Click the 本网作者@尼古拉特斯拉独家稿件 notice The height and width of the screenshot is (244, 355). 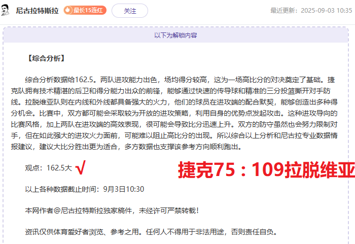click(x=112, y=211)
